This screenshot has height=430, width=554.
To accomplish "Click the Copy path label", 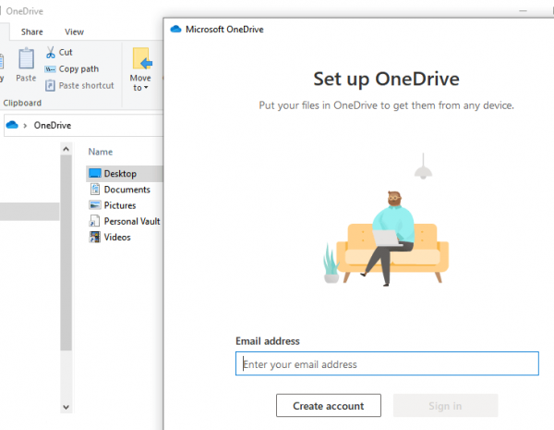I will [x=78, y=69].
